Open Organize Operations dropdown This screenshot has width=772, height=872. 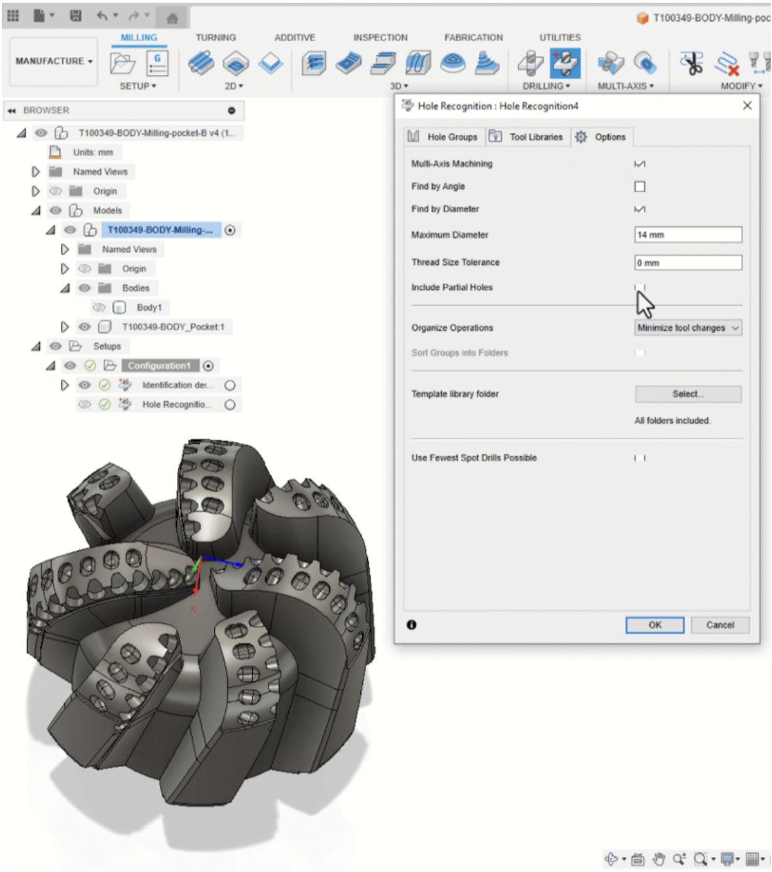pyautogui.click(x=688, y=328)
